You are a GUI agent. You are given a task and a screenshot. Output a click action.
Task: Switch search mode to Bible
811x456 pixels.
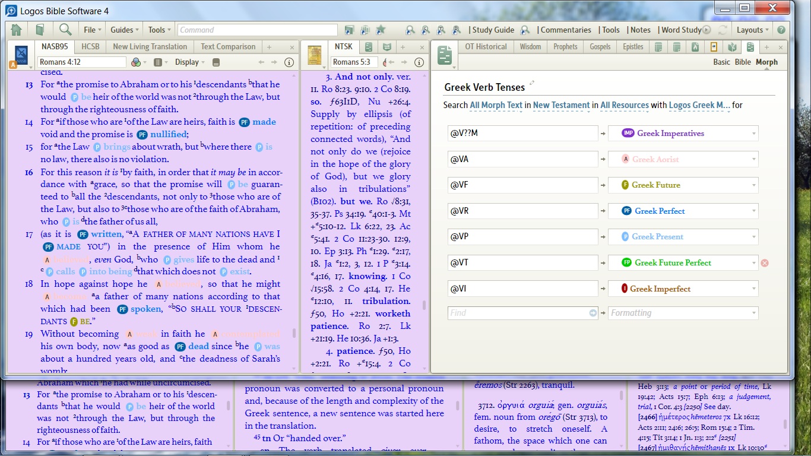(x=743, y=62)
